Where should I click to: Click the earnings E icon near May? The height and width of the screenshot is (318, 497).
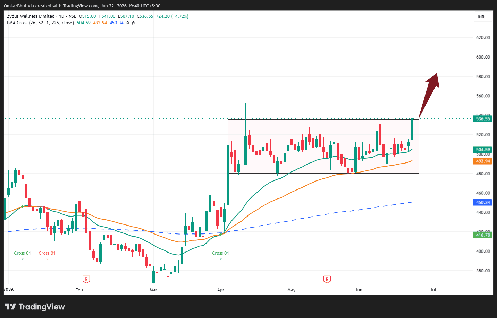(327, 279)
